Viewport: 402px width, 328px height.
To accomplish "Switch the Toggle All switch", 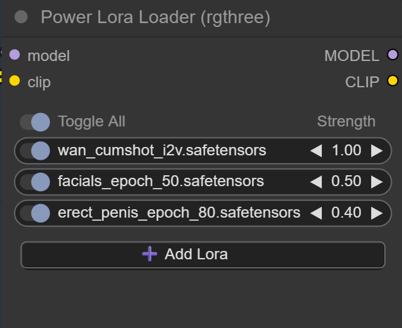I will [35, 122].
